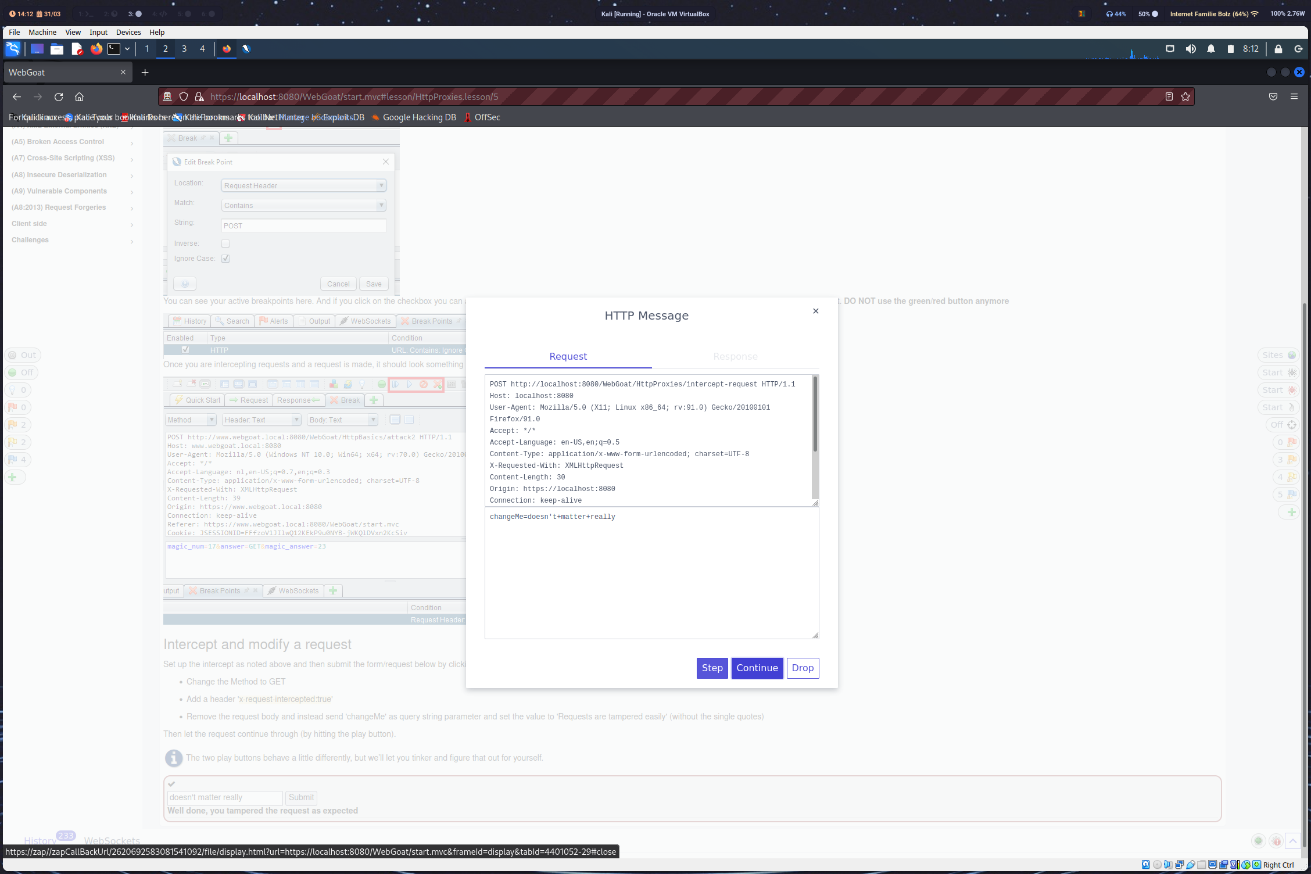Toggle the Sites tool in the right HUD
Viewport: 1311px width, 874px height.
click(1278, 355)
